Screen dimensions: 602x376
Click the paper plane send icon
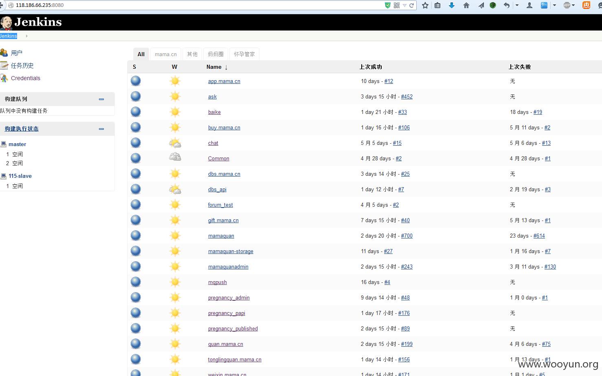(481, 5)
